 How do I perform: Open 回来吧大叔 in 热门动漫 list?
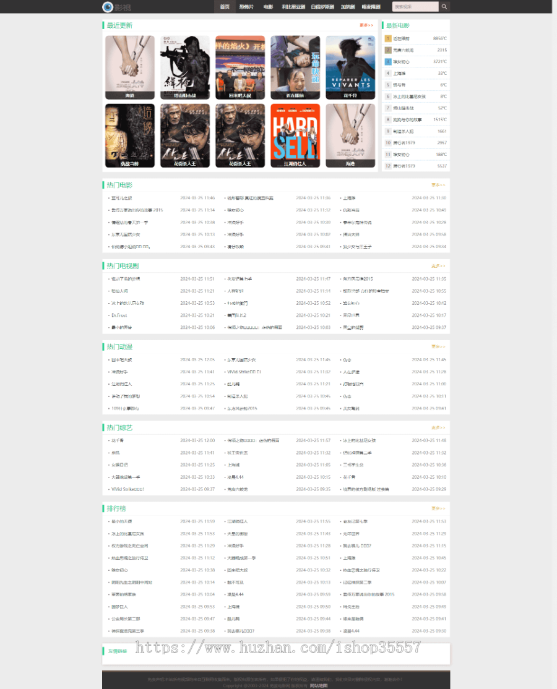tap(122, 360)
